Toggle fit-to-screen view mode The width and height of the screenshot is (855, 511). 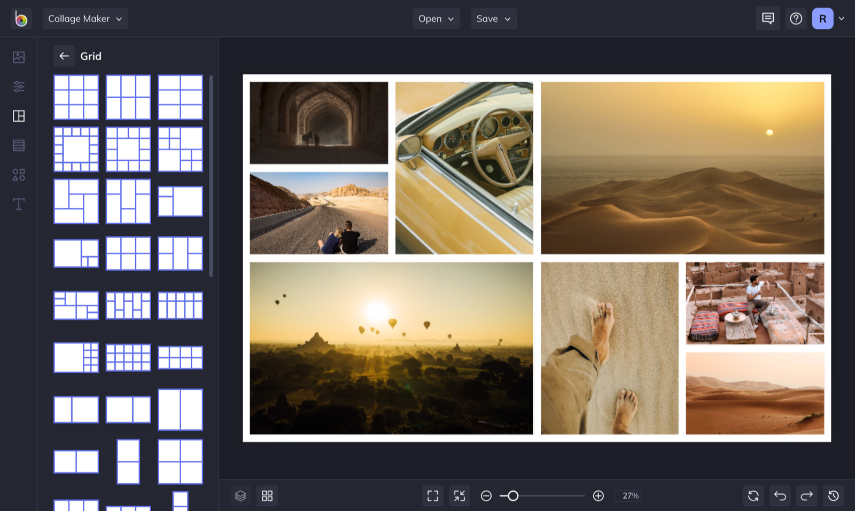tap(433, 496)
